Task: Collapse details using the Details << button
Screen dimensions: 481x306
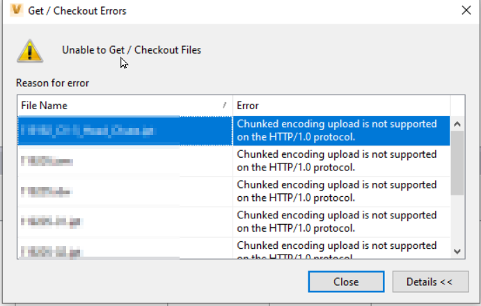Action: (431, 282)
